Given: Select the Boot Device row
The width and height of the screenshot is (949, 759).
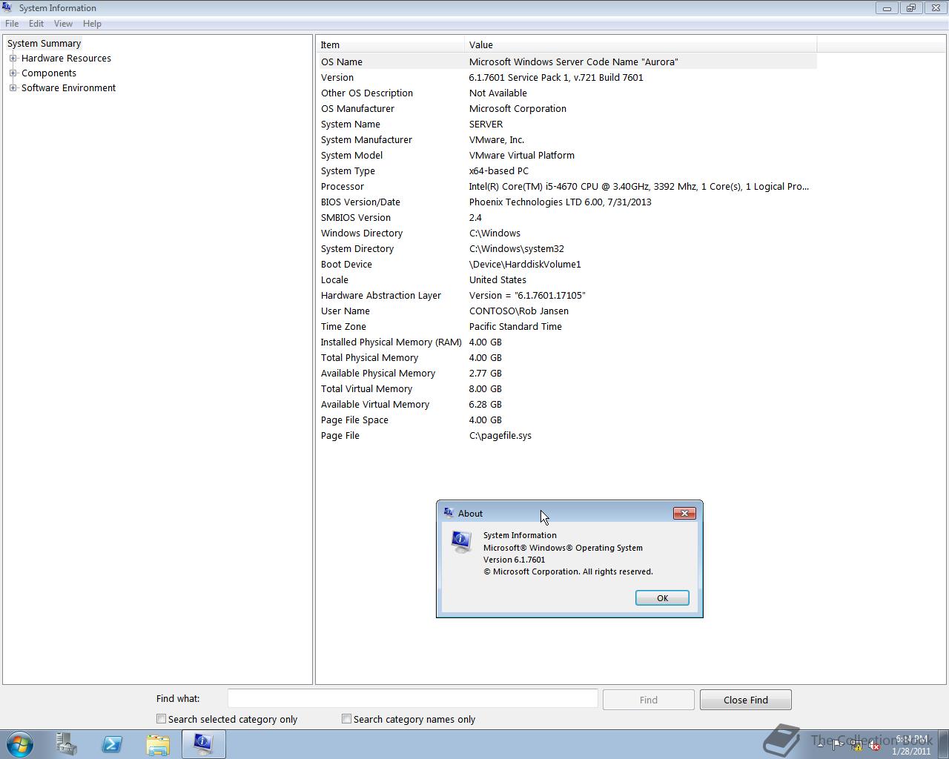Looking at the screenshot, I should pos(567,264).
